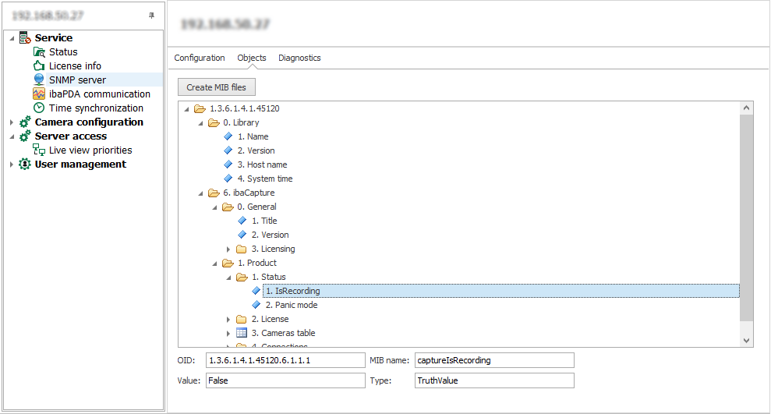Click the Time synchronization clock icon
Screen dimensions: 771x414
(x=39, y=108)
